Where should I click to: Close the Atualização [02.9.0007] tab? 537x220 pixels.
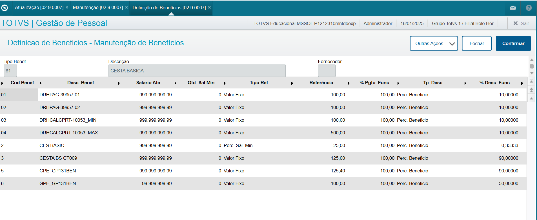pyautogui.click(x=67, y=7)
